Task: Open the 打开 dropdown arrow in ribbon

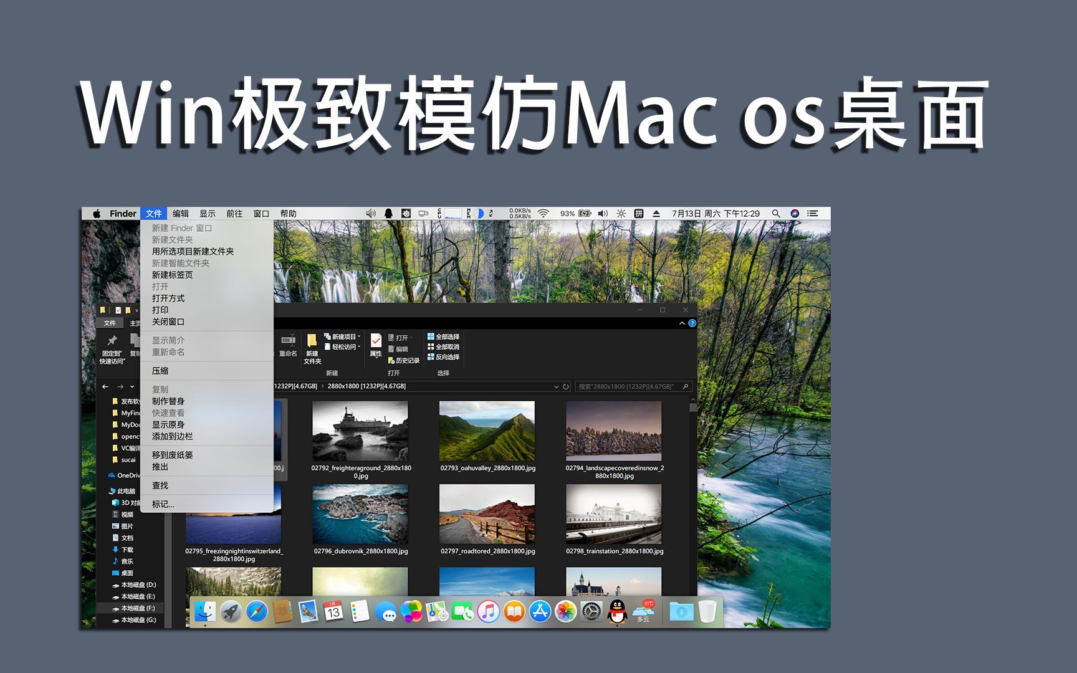Action: coord(411,338)
